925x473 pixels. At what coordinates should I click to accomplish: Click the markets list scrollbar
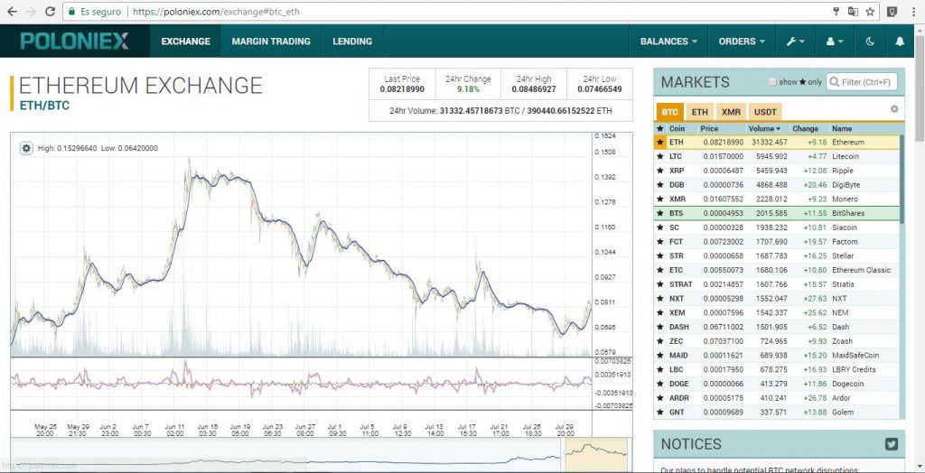(x=901, y=179)
